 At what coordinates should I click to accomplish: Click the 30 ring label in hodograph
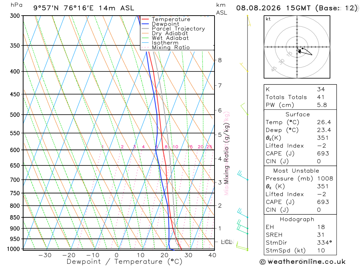[281, 62]
